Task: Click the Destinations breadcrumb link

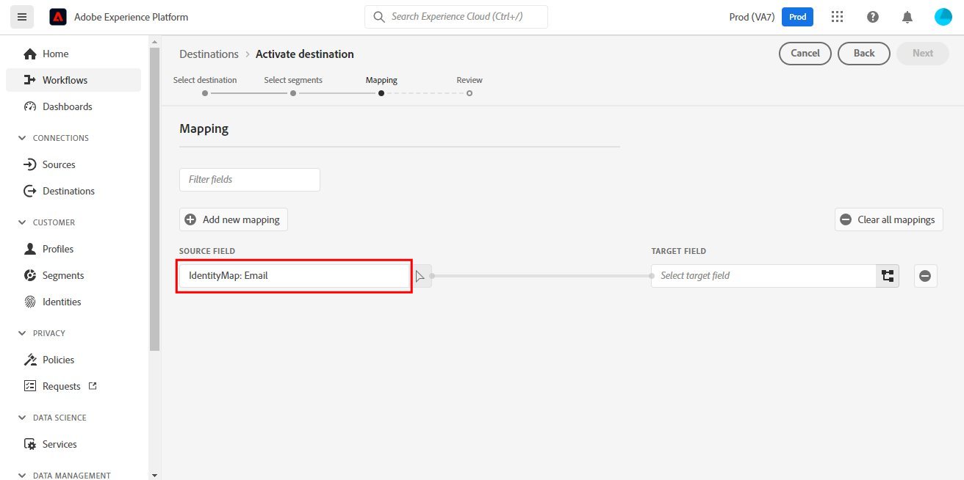Action: pos(209,54)
